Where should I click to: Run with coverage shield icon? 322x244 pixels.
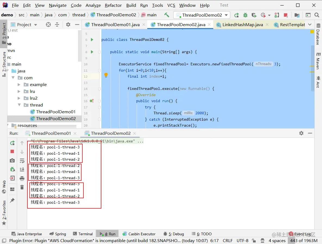pyautogui.click(x=254, y=15)
